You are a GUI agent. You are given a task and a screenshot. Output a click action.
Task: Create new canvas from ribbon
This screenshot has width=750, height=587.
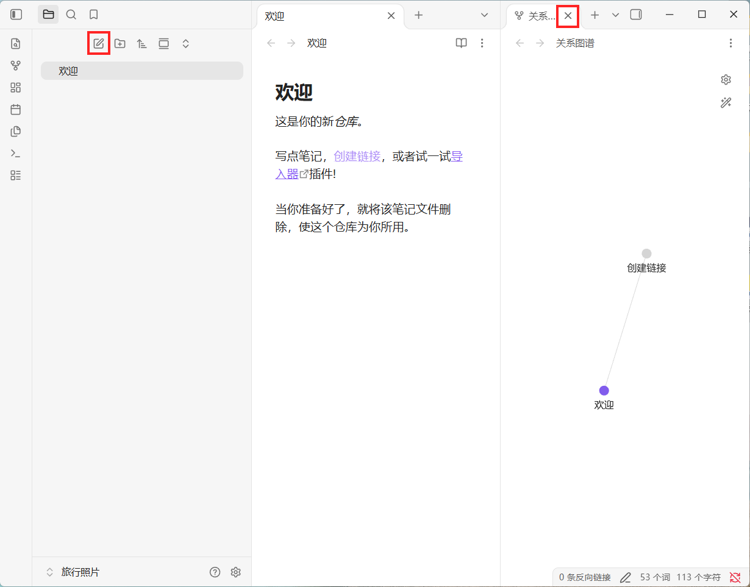point(16,88)
